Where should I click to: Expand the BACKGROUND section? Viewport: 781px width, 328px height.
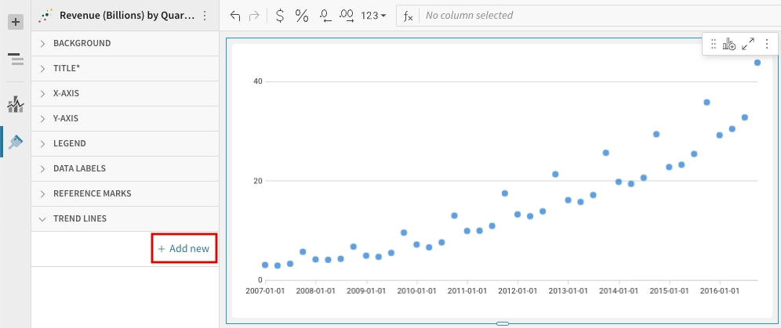click(82, 44)
